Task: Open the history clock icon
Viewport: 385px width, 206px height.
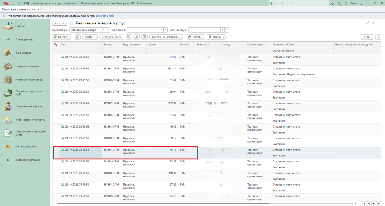Action: point(340,3)
